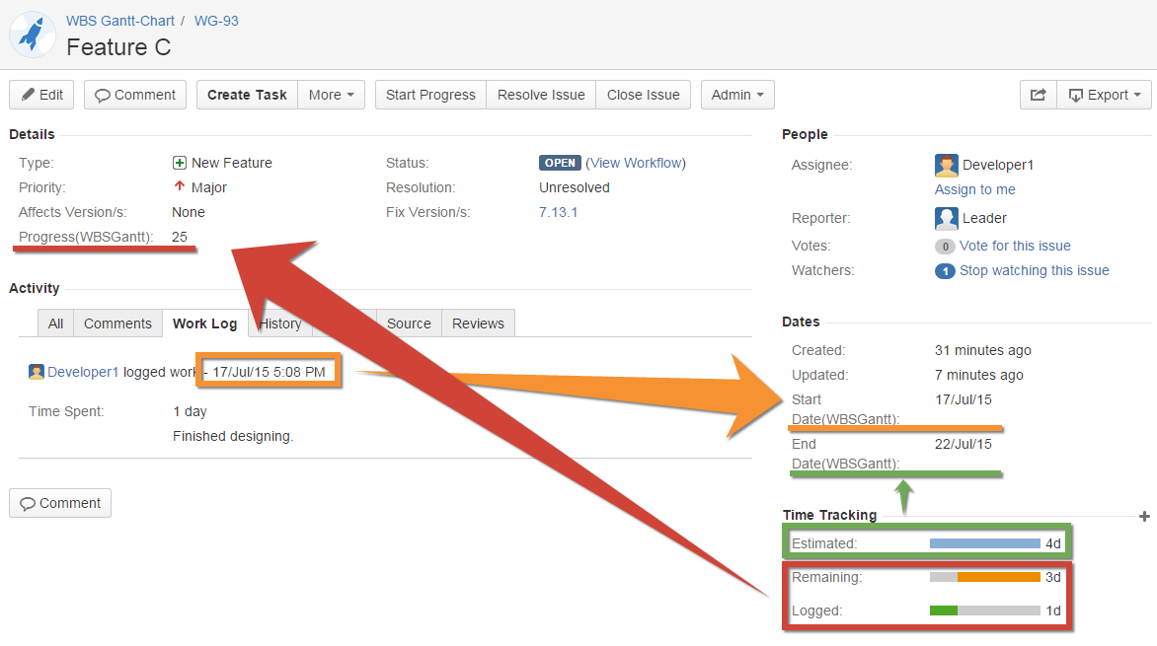
Task: Click the watchers count badge
Action: [x=944, y=271]
